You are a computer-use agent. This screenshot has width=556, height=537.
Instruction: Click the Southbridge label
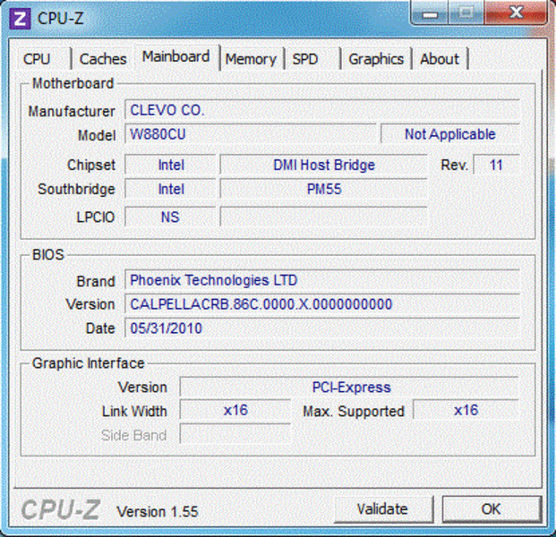76,189
